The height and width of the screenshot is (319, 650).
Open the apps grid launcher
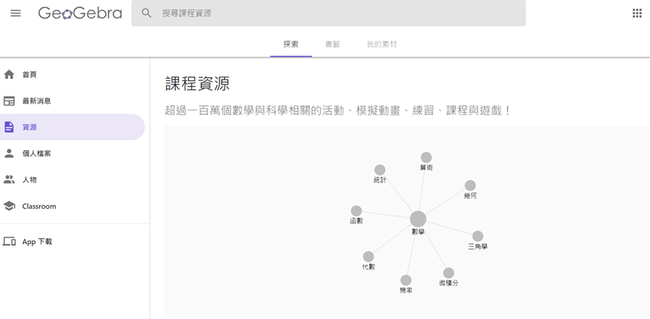[637, 14]
